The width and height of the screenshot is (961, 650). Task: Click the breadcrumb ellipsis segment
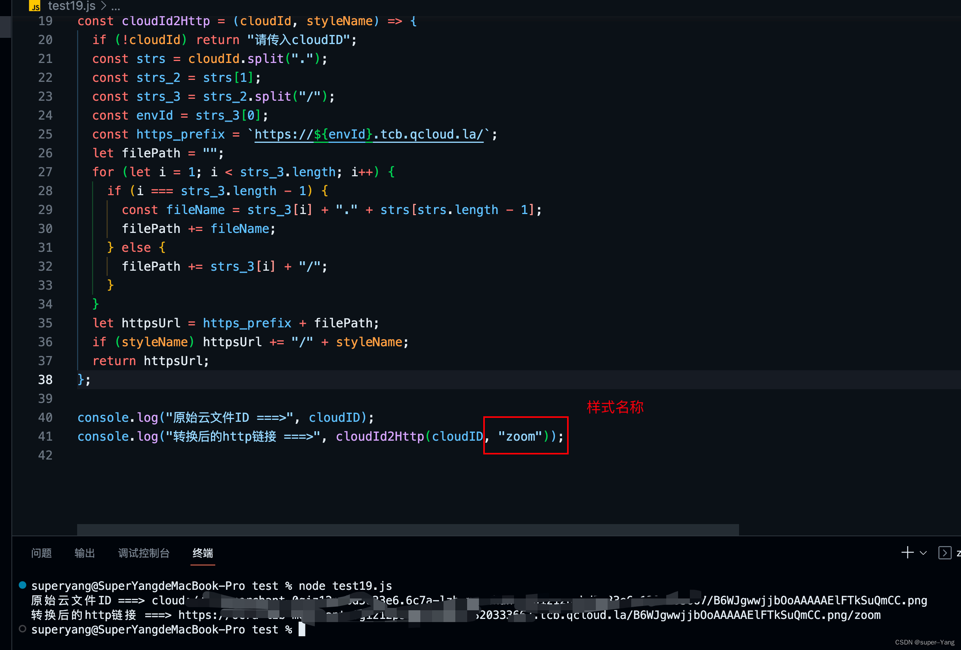(116, 7)
